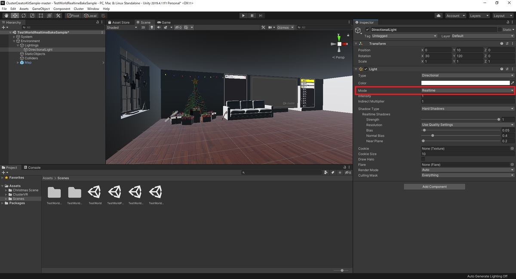
Task: Open the Component menu
Action: [61, 9]
